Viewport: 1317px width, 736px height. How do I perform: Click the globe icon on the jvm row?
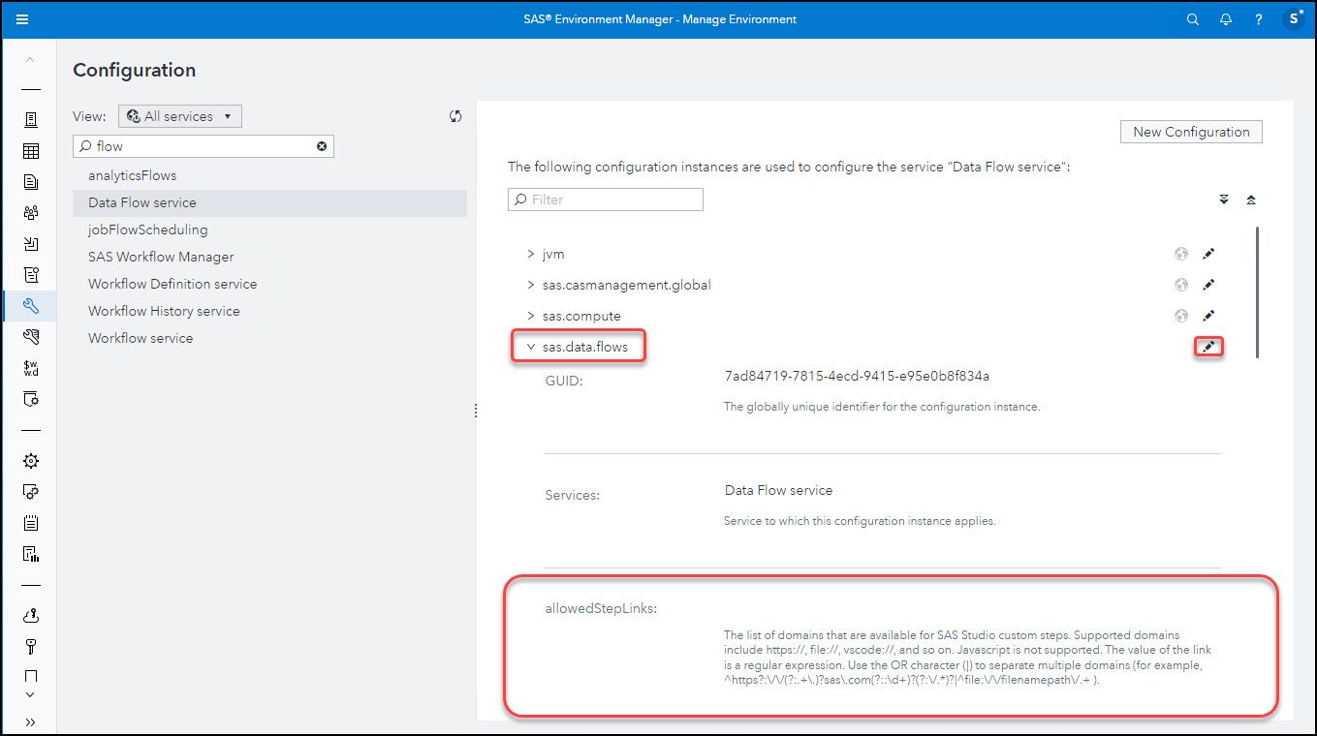[x=1180, y=253]
